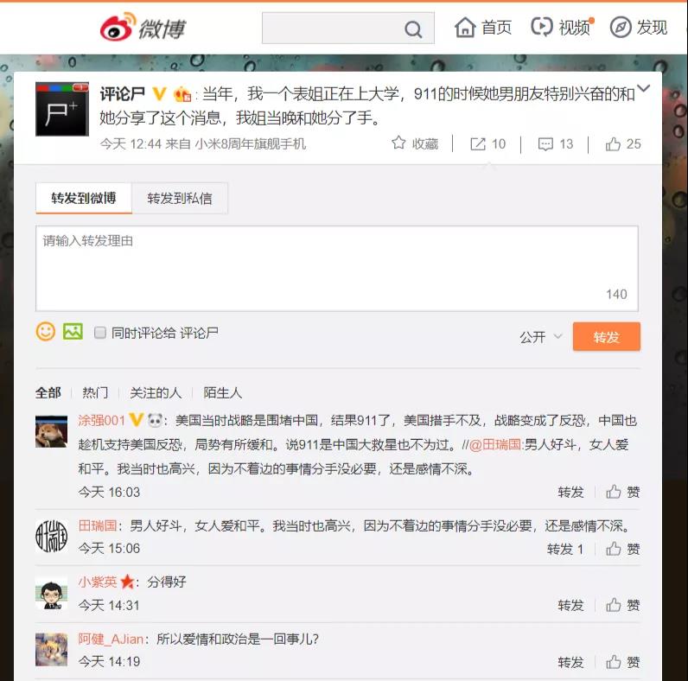Click 转发 on 小紫英's comment
Viewport: 688px width, 681px height.
(570, 606)
